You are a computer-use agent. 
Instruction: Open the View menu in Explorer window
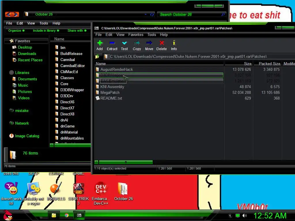pyautogui.click(x=31, y=23)
